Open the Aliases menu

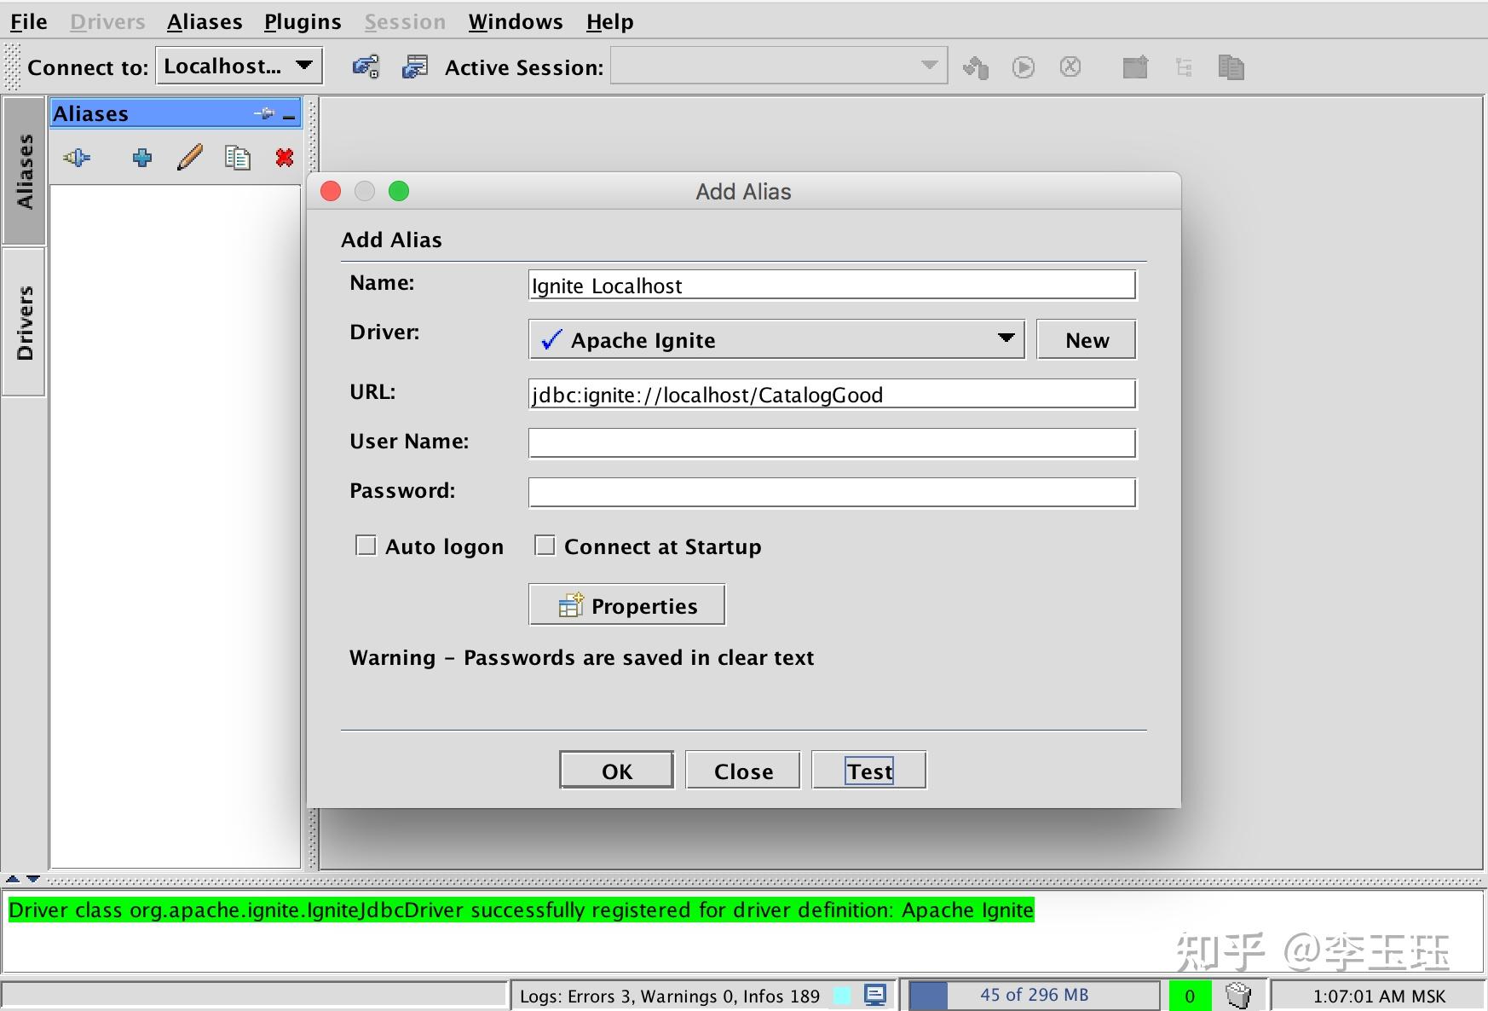[x=205, y=21]
